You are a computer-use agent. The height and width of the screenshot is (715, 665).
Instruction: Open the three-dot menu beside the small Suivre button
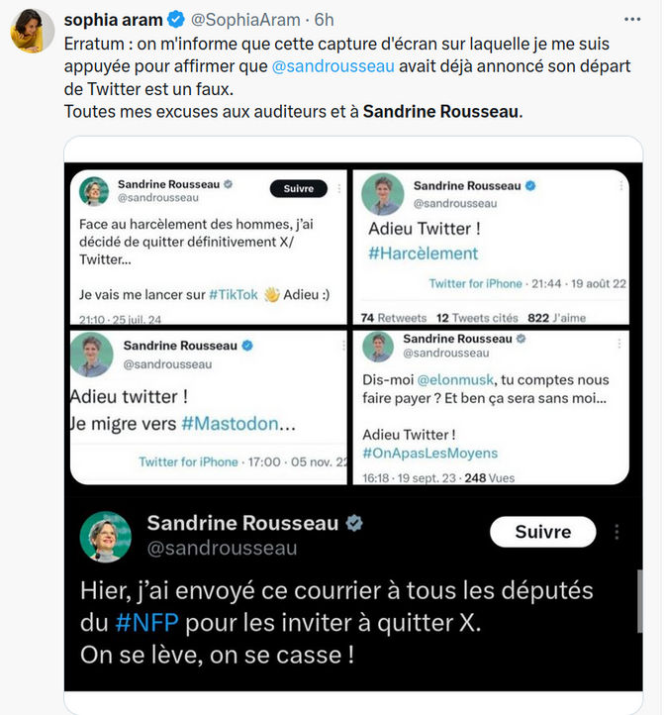pos(338,188)
